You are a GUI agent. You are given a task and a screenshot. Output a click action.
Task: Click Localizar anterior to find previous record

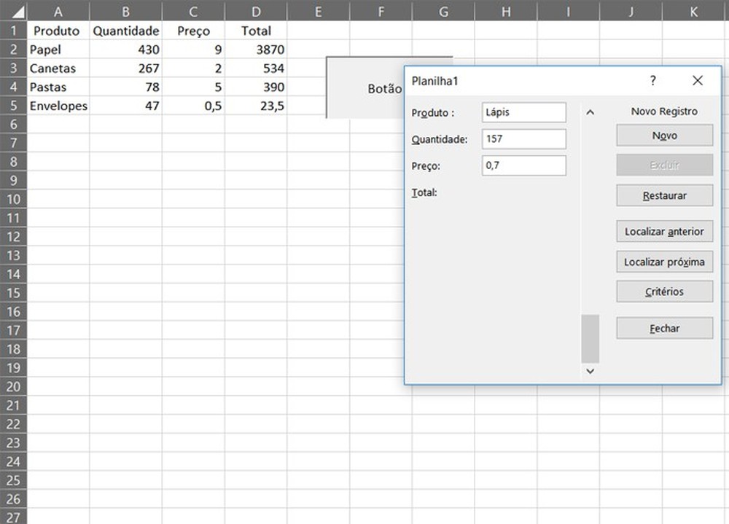coord(664,231)
